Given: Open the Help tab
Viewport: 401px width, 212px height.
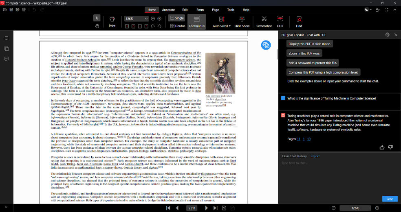Looking at the screenshot, I should 246,10.
